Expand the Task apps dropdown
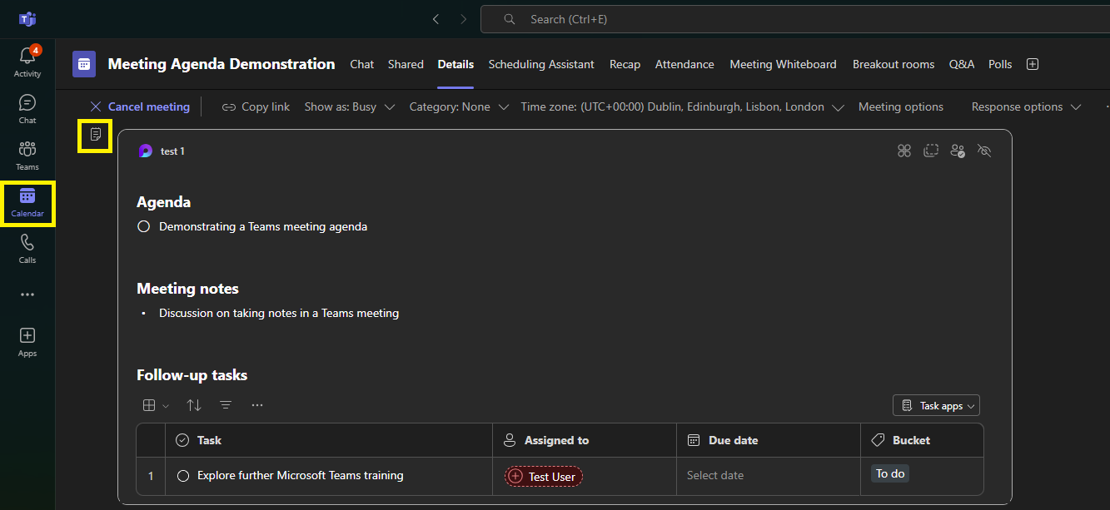This screenshot has height=510, width=1110. tap(937, 405)
